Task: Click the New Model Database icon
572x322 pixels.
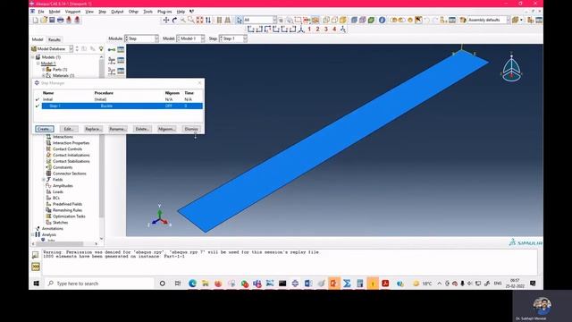Action: point(36,20)
